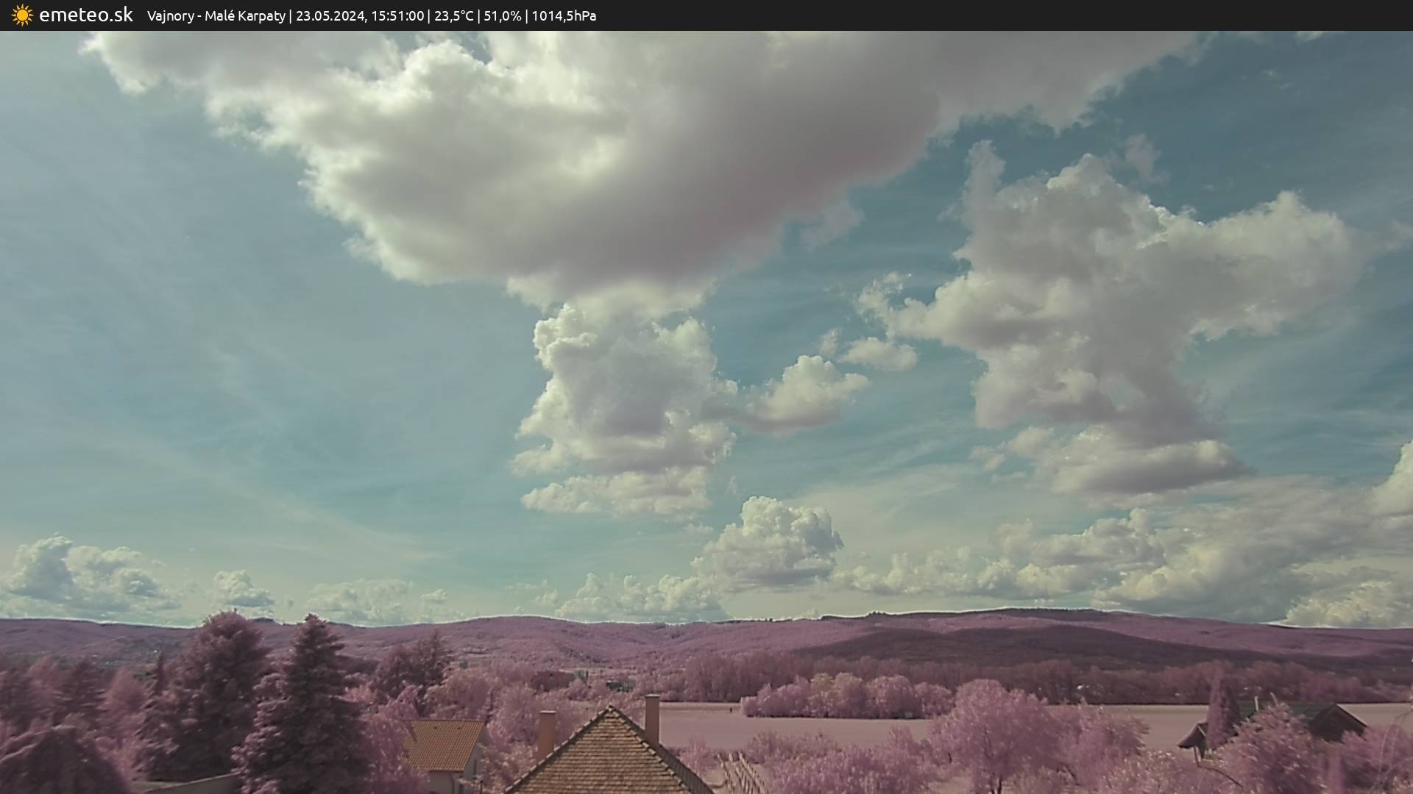Click the 1014,5hPa pressure reading

tap(564, 16)
